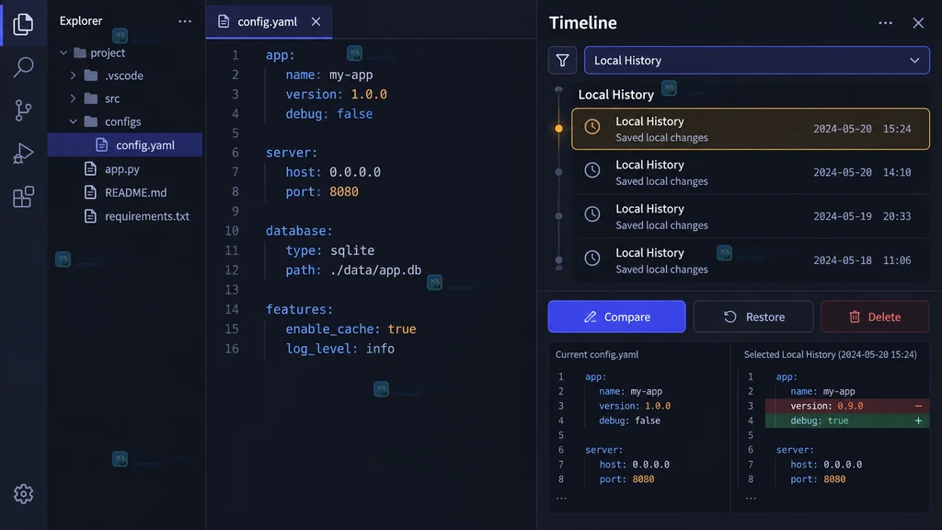Open the Explorer files icon in activity bar
The image size is (942, 530).
click(23, 24)
